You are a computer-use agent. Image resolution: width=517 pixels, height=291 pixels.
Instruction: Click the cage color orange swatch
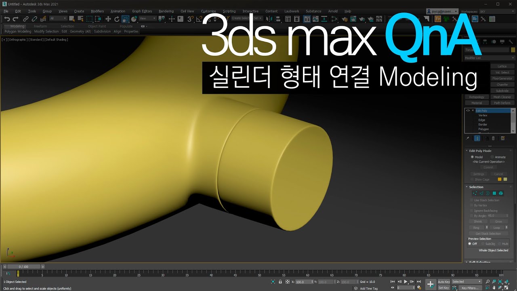pos(500,179)
